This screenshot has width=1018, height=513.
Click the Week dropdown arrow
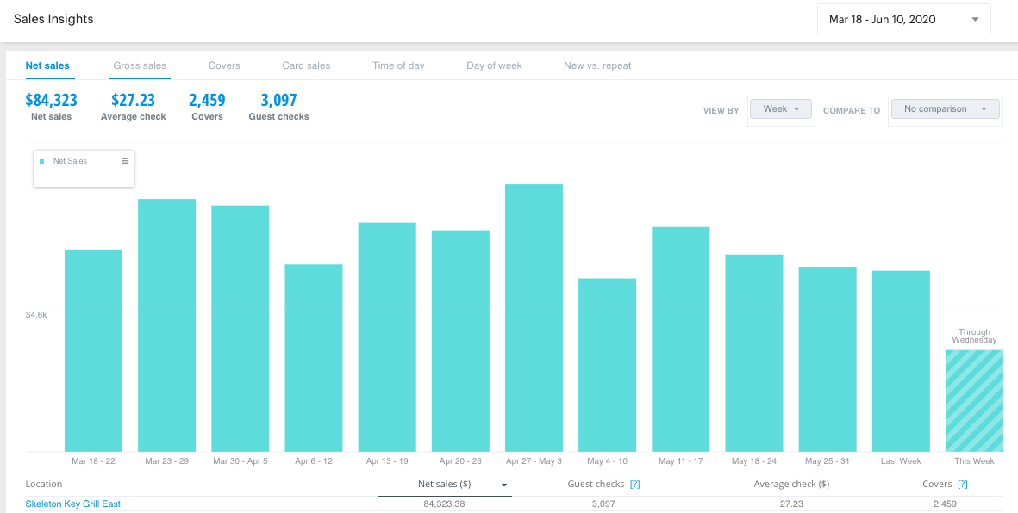click(795, 108)
